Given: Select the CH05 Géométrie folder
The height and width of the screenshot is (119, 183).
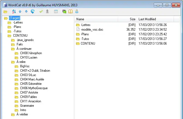Looking at the screenshot, I should [31, 84].
